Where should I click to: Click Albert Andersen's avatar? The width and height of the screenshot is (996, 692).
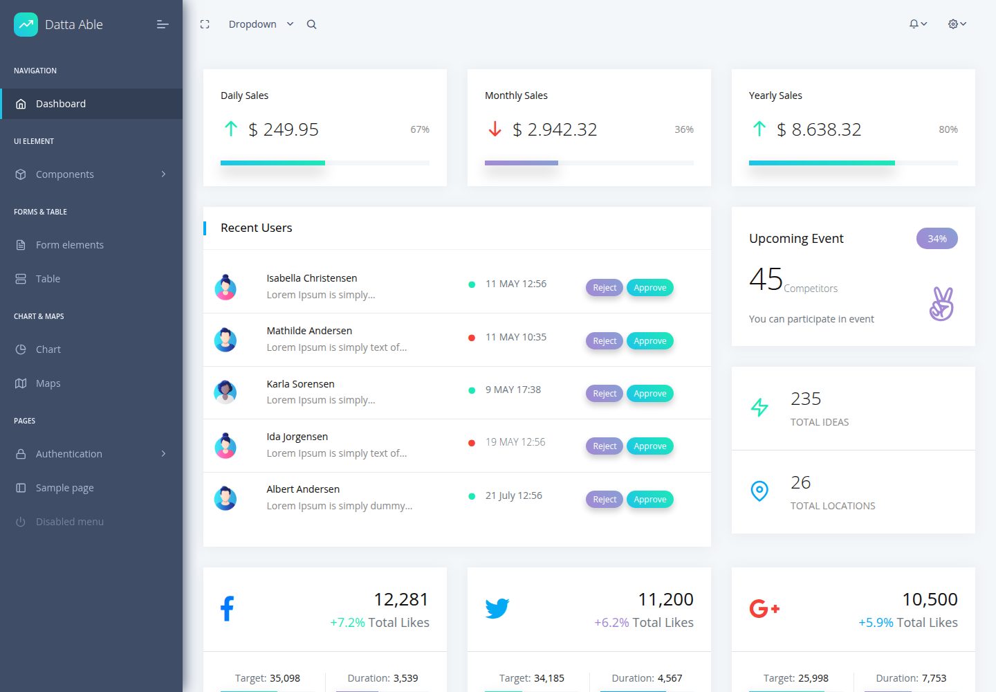tap(225, 498)
